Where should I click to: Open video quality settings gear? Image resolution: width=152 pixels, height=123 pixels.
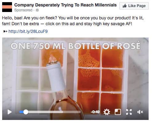(x=107, y=112)
